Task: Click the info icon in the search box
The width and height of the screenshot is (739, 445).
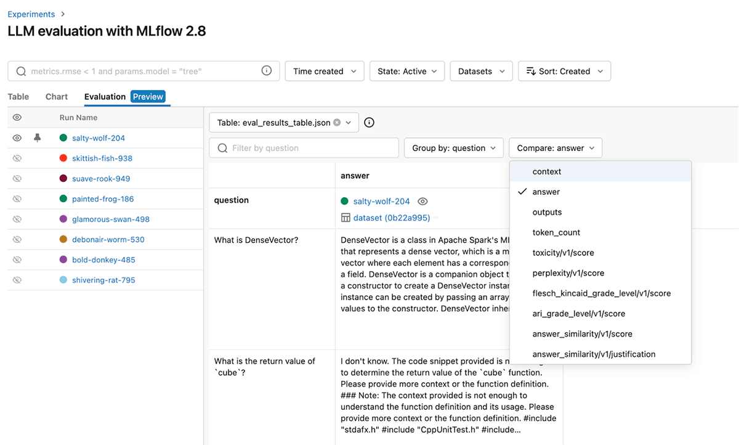Action: pyautogui.click(x=267, y=71)
